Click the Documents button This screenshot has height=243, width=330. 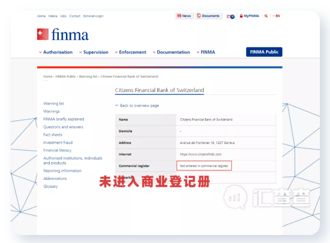[209, 16]
